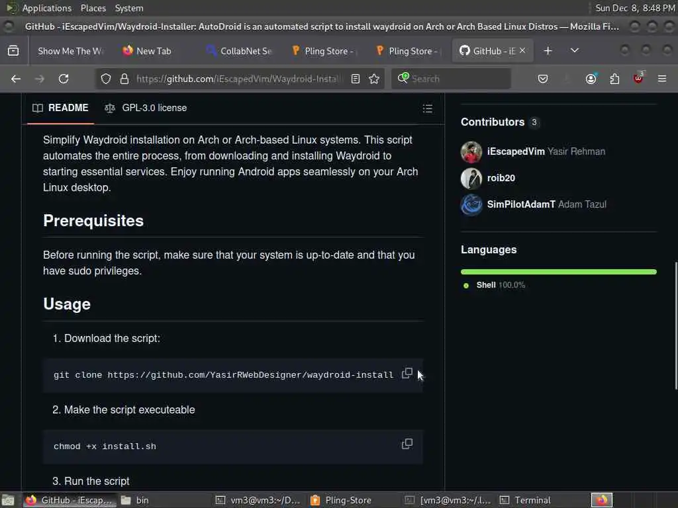Click the "1. Download the script:" step
Screen dimensions: 678x508
tap(107, 338)
